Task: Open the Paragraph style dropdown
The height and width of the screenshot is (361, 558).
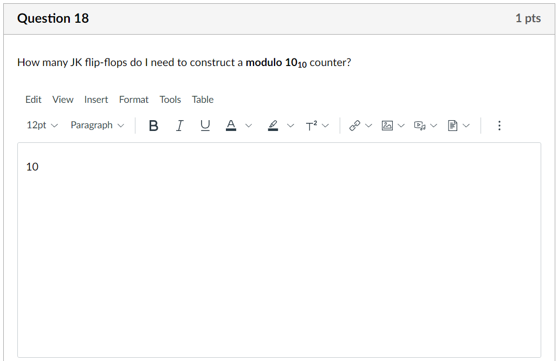Action: coord(92,125)
